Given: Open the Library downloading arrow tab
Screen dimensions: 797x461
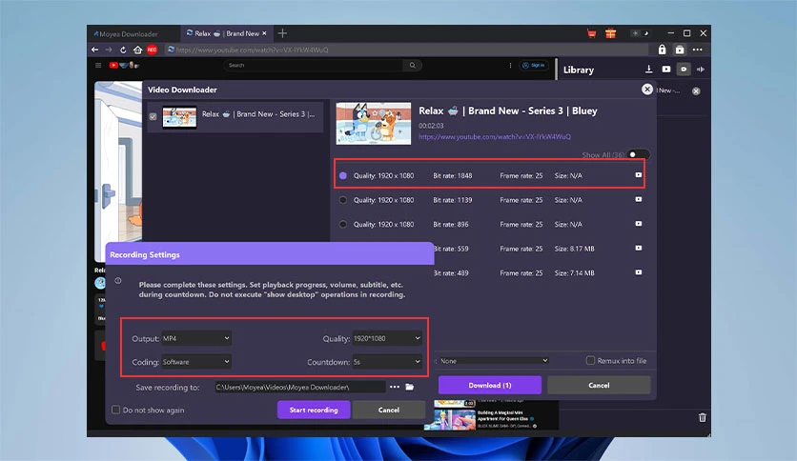Looking at the screenshot, I should click(648, 69).
